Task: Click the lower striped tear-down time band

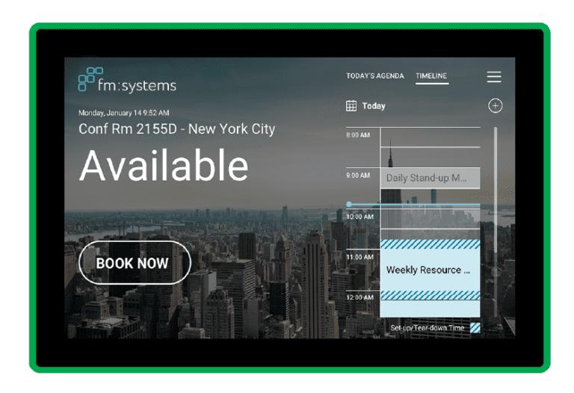Action: click(x=430, y=295)
